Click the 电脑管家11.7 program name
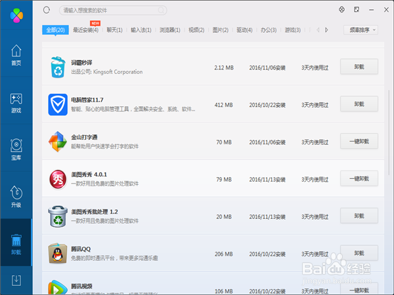Viewport: 394px width, 295px height. pyautogui.click(x=87, y=100)
